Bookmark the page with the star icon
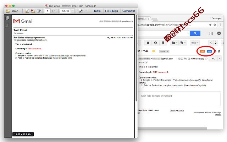This screenshot has height=142, width=227. click(215, 25)
